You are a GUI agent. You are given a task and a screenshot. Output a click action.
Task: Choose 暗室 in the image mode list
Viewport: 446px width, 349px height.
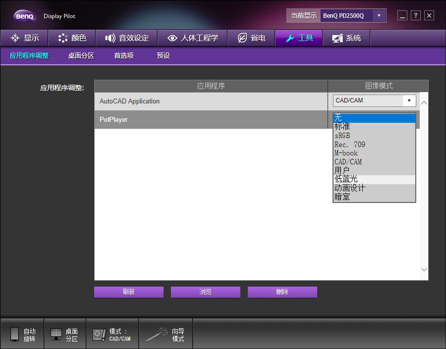[374, 197]
